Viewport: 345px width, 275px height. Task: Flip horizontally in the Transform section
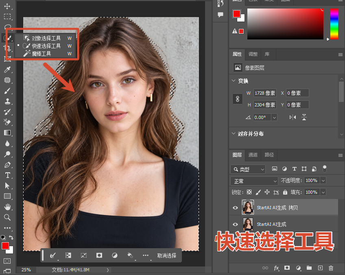click(293, 117)
